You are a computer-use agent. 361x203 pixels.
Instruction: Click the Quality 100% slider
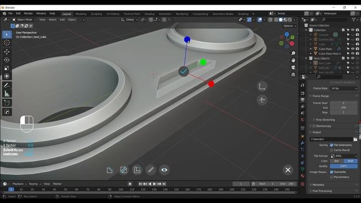pyautogui.click(x=344, y=166)
